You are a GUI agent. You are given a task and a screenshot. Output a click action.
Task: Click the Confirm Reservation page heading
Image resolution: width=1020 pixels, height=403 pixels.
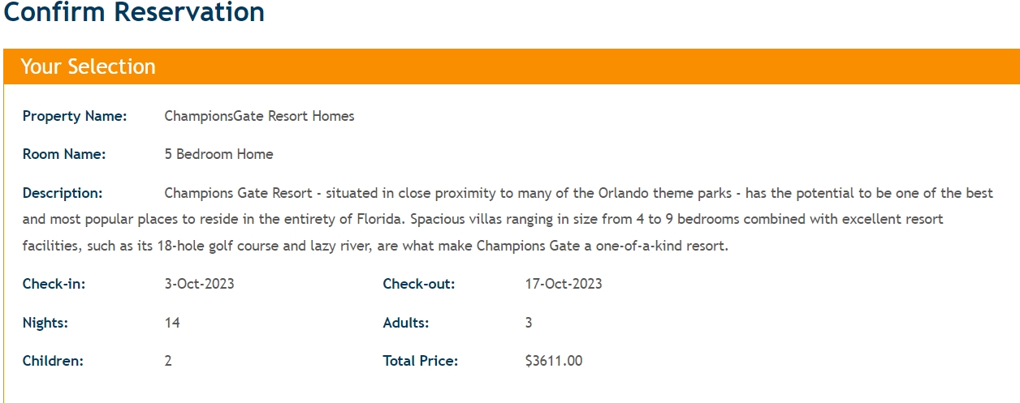[134, 13]
